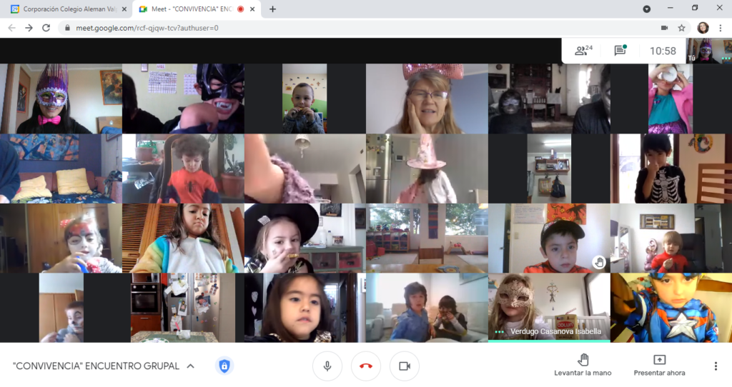Switch to Corporación Colegio Aleman tab
Image resolution: width=732 pixels, height=387 pixels.
pos(68,9)
